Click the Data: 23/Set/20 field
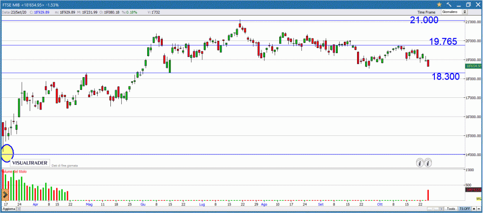This screenshot has width=483, height=213. click(13, 12)
